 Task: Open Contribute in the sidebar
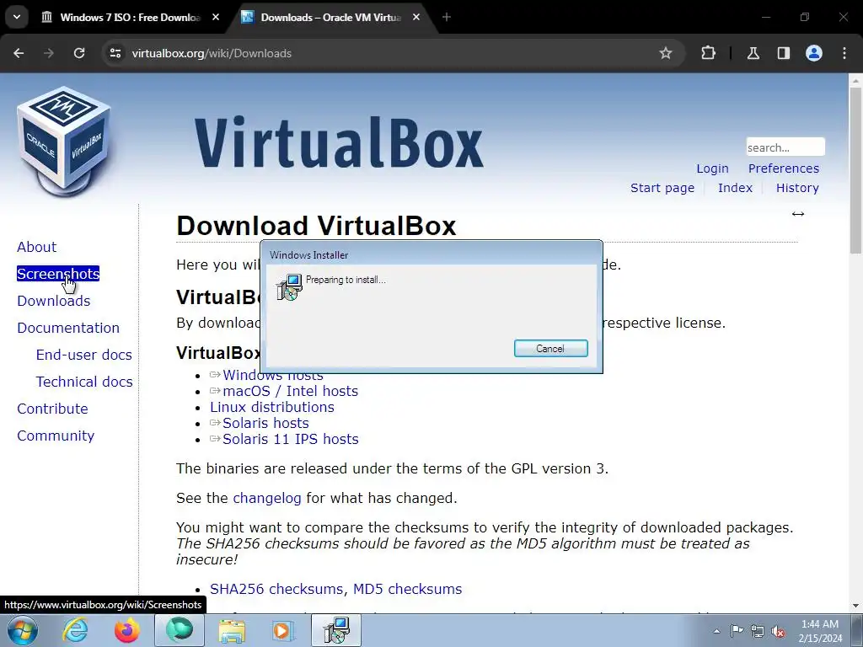click(52, 409)
